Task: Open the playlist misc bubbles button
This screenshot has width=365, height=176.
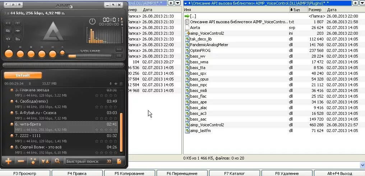Action: 33,161
